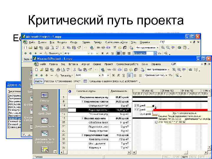Viewport: 212px width, 159px height.
Task: Open 'Все задачи' filter dropdown in back window
Action: 155,53
